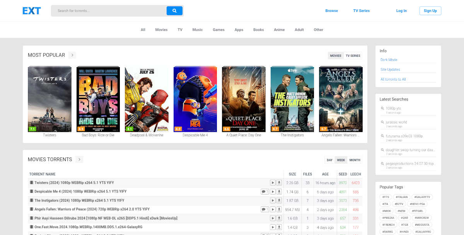Download The Instigators torrent
This screenshot has width=464, height=235.
pyautogui.click(x=279, y=201)
